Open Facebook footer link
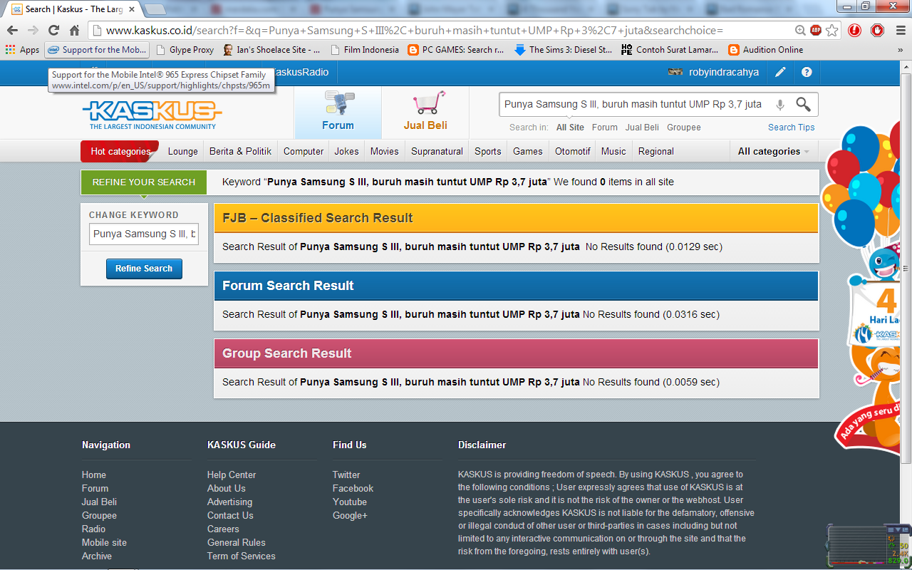This screenshot has width=912, height=570. coord(353,488)
